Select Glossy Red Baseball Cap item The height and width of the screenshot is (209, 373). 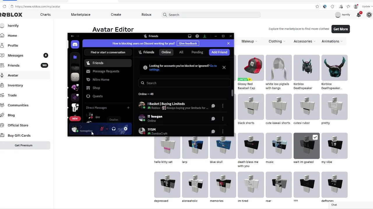tap(251, 68)
